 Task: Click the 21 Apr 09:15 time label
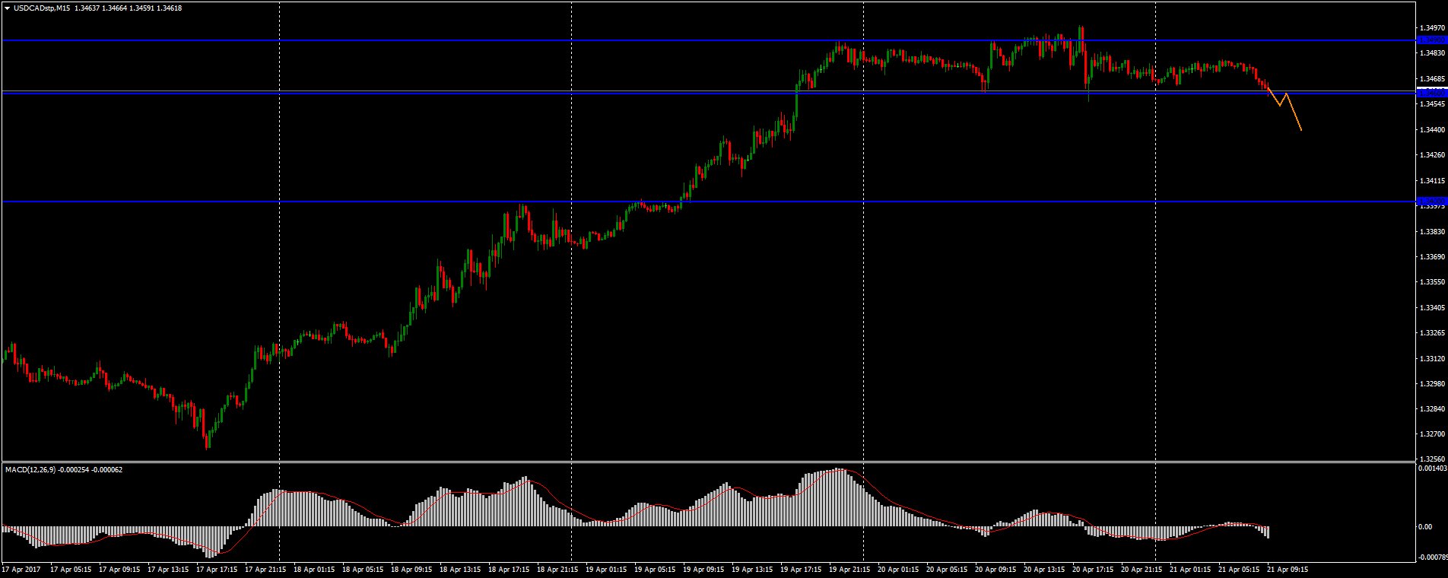1288,569
